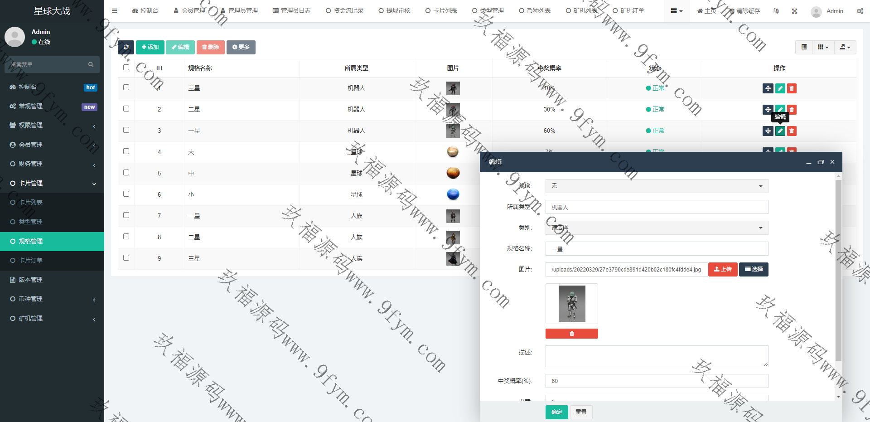This screenshot has width=870, height=422.
Task: Click the refresh icon in table toolbar
Action: (x=126, y=47)
